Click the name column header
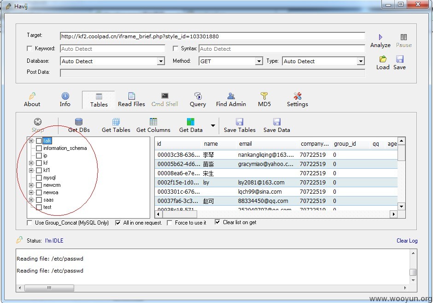The height and width of the screenshot is (303, 433). [x=219, y=144]
